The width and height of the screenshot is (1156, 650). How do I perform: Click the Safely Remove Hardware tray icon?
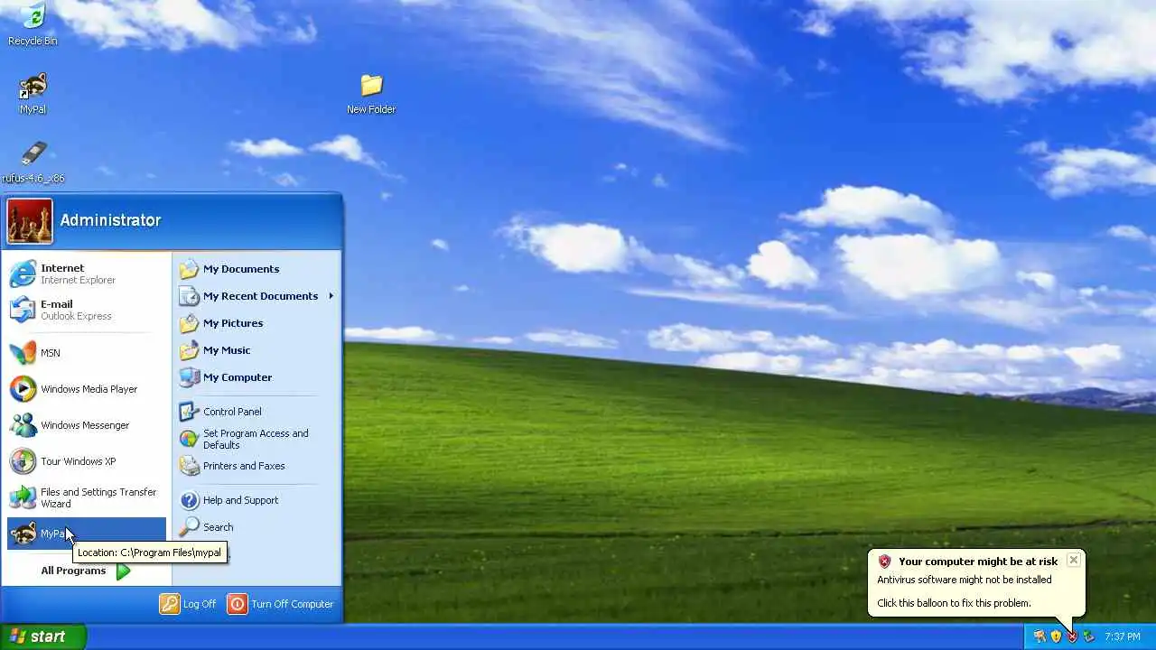click(1088, 636)
